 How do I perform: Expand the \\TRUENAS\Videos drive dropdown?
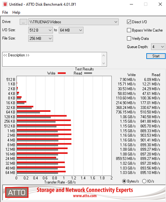(x=116, y=22)
